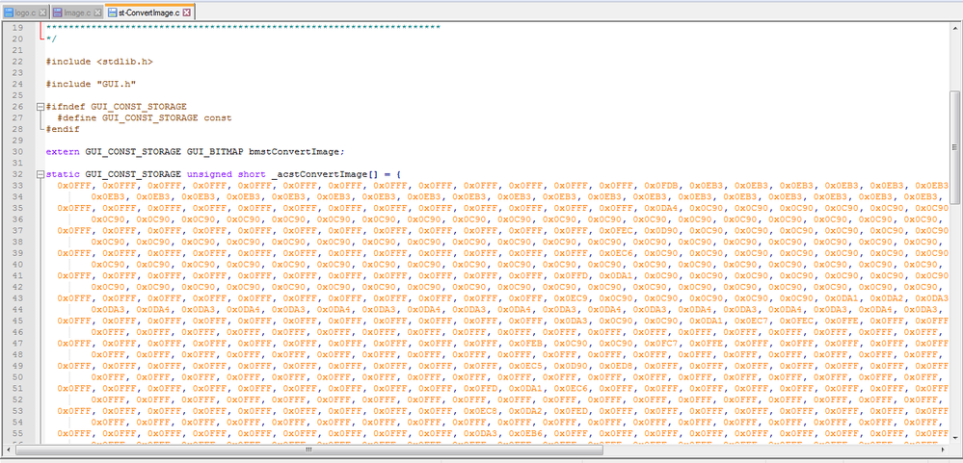This screenshot has height=463, width=963.
Task: Click the vertical scrollbar thumb
Action: [954, 147]
